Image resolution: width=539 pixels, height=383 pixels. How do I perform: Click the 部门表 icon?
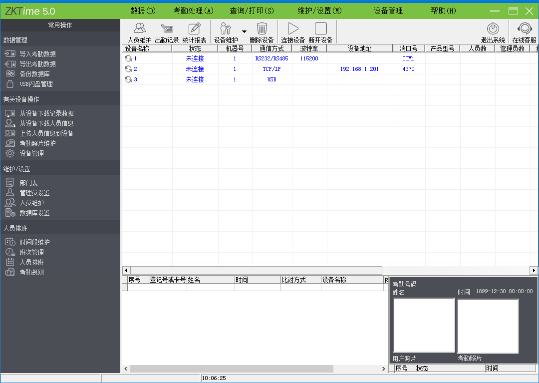pos(10,183)
